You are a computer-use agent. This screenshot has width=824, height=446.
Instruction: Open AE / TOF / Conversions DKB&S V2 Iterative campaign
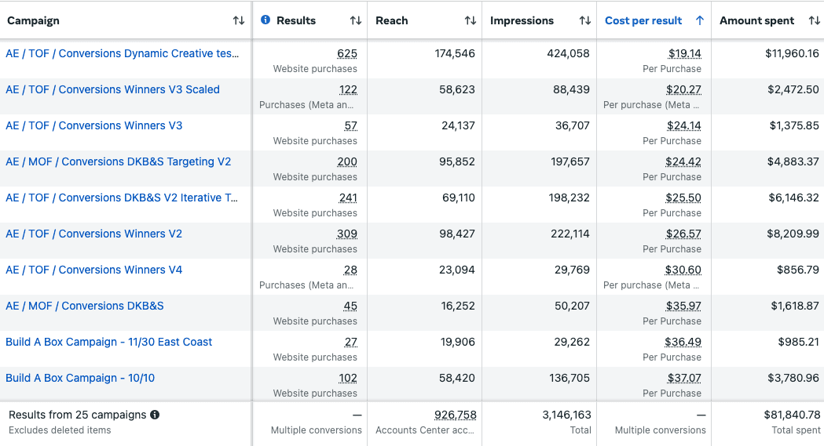[122, 198]
